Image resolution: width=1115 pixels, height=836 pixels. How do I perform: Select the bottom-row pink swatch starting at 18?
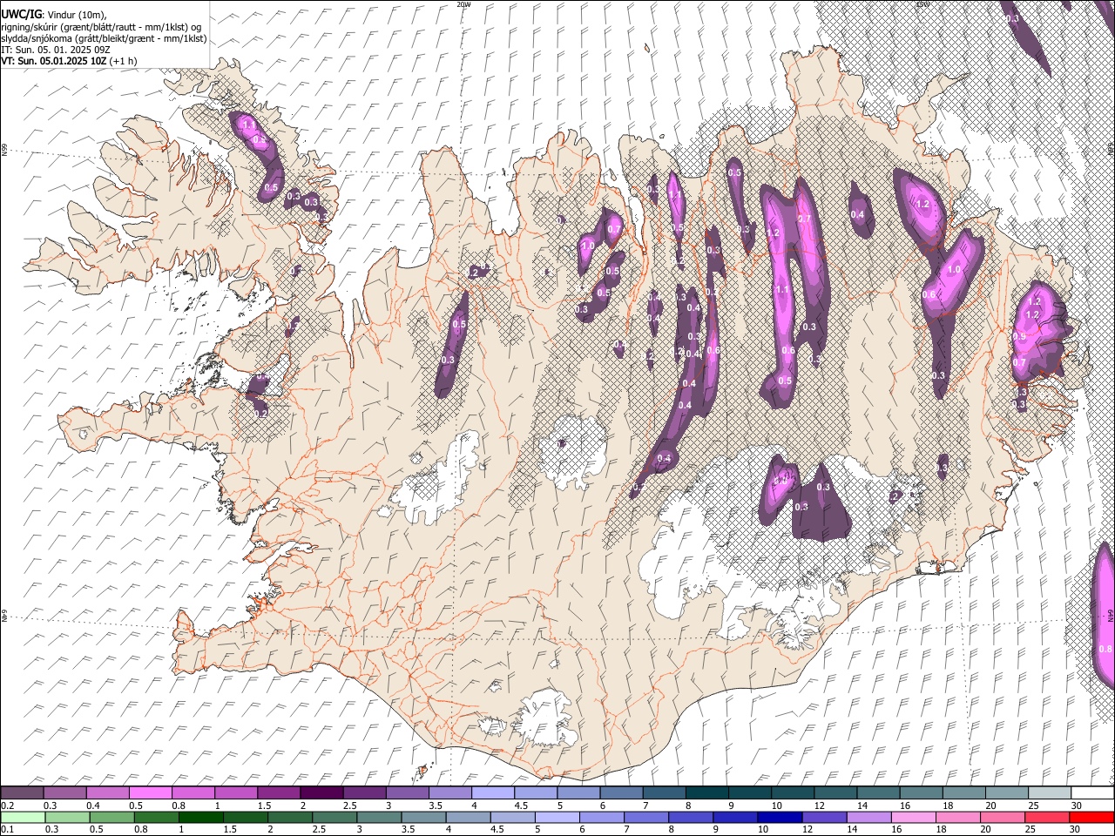[x=957, y=817]
